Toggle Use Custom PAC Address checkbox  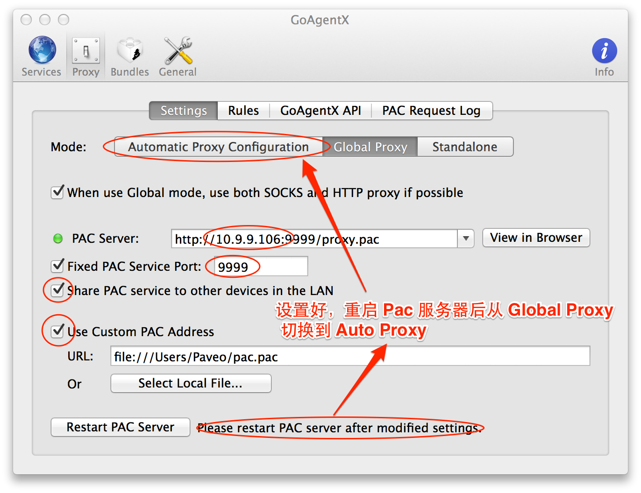click(57, 331)
